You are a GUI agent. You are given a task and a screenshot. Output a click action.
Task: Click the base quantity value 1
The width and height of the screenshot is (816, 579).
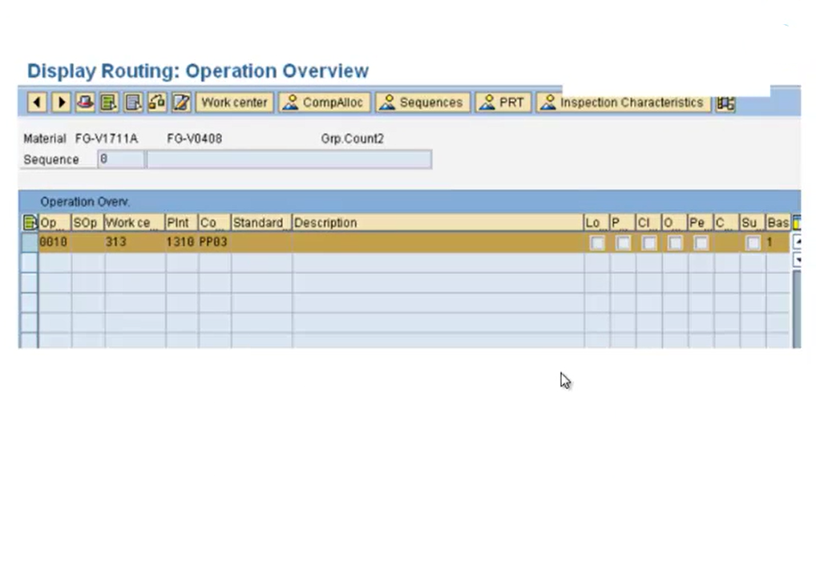pyautogui.click(x=770, y=242)
